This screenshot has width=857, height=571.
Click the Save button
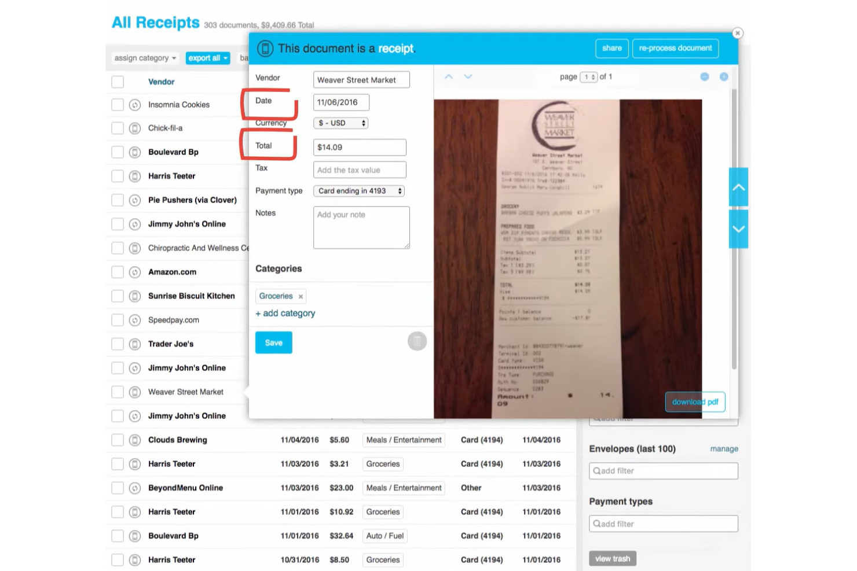273,342
